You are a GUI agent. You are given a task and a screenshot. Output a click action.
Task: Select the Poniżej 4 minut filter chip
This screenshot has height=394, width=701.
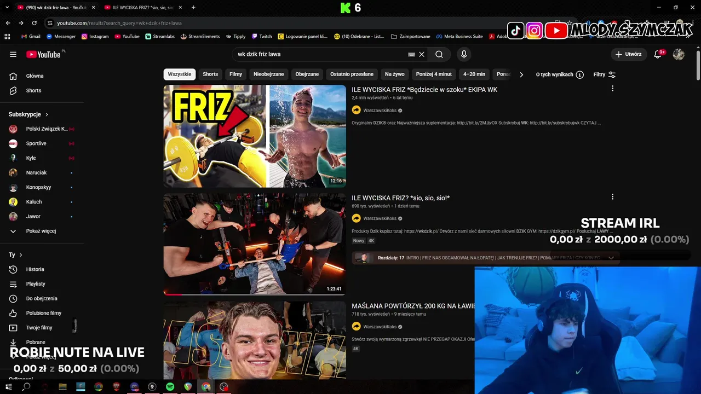[434, 74]
